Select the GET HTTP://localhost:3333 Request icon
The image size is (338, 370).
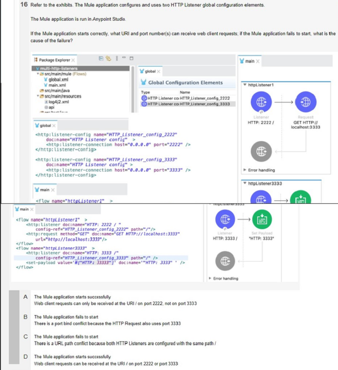coord(305,102)
